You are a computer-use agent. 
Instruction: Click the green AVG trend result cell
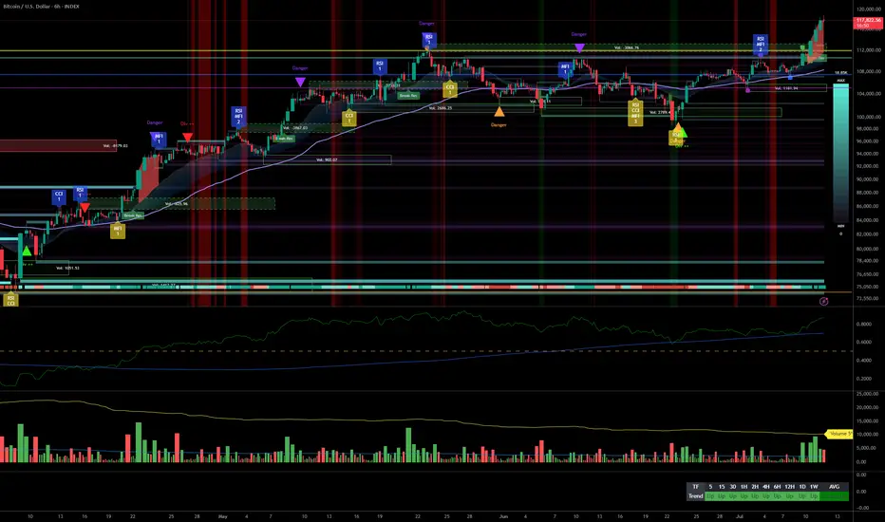[x=835, y=496]
